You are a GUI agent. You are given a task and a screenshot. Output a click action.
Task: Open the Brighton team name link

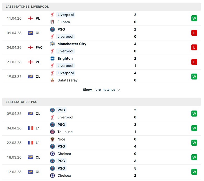point(65,58)
